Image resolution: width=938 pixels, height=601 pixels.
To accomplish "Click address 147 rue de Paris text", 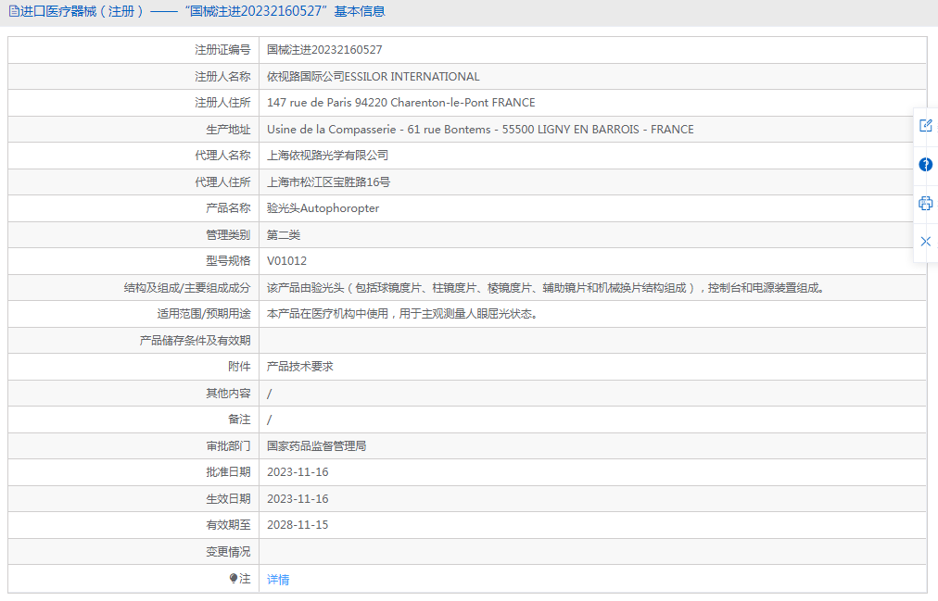I will [x=400, y=103].
